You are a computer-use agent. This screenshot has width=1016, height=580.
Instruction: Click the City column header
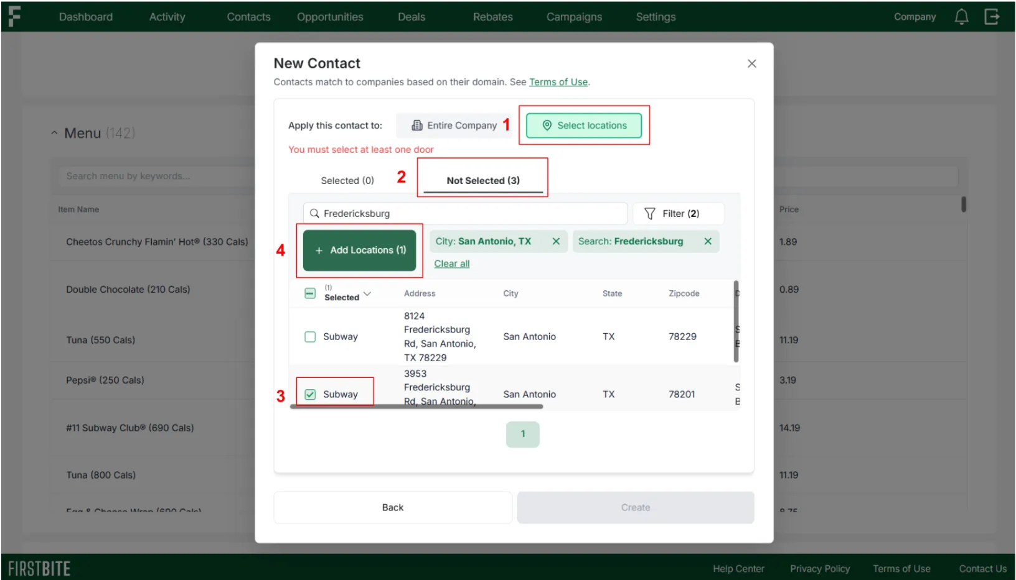click(x=510, y=293)
